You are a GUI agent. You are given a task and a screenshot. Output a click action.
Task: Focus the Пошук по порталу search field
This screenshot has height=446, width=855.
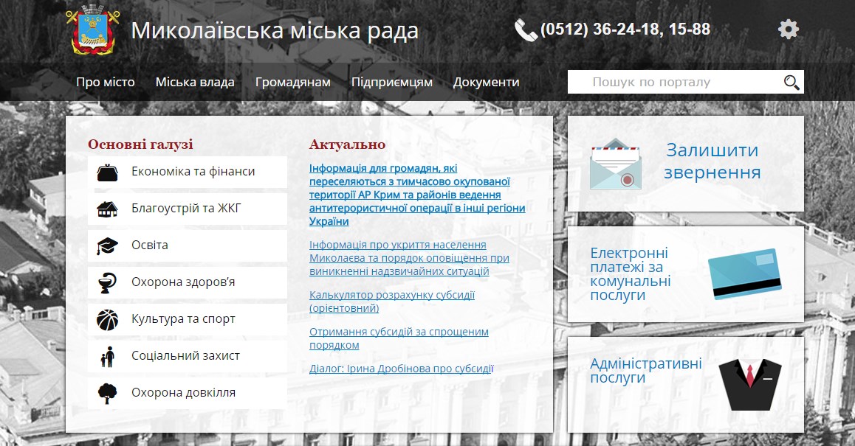(x=672, y=83)
